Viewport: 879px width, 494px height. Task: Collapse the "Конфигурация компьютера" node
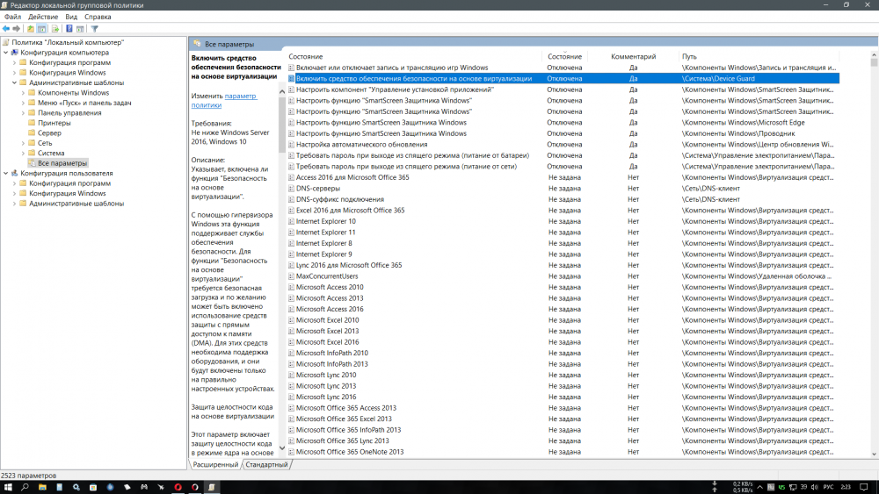5,53
